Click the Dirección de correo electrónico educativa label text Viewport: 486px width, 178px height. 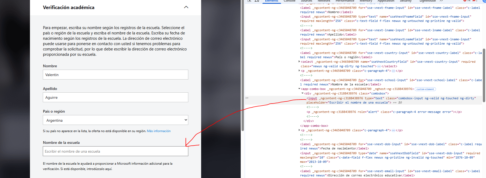click(x=364, y=176)
